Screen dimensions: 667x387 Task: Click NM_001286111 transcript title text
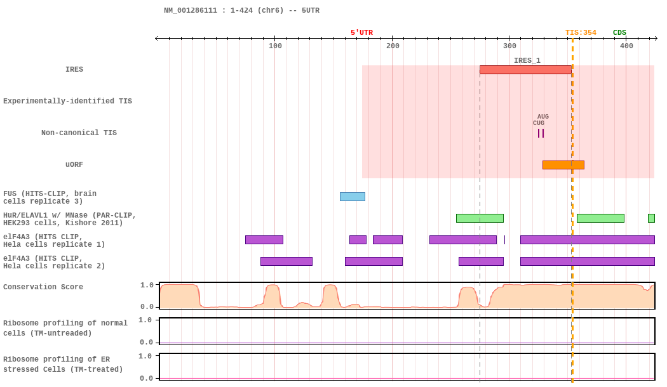191,10
